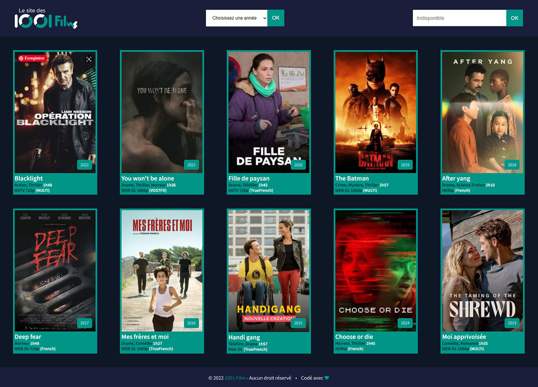This screenshot has height=387, width=538.
Task: Open the Deep Fear movie poster
Action: point(55,271)
